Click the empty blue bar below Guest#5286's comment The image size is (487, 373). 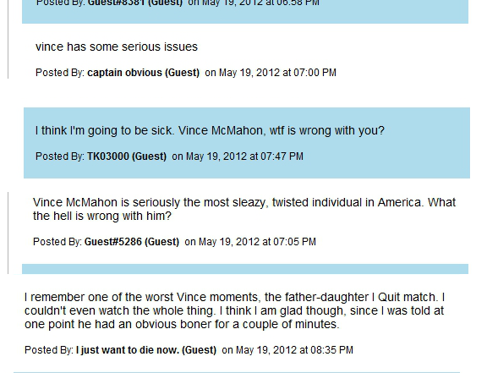245,269
